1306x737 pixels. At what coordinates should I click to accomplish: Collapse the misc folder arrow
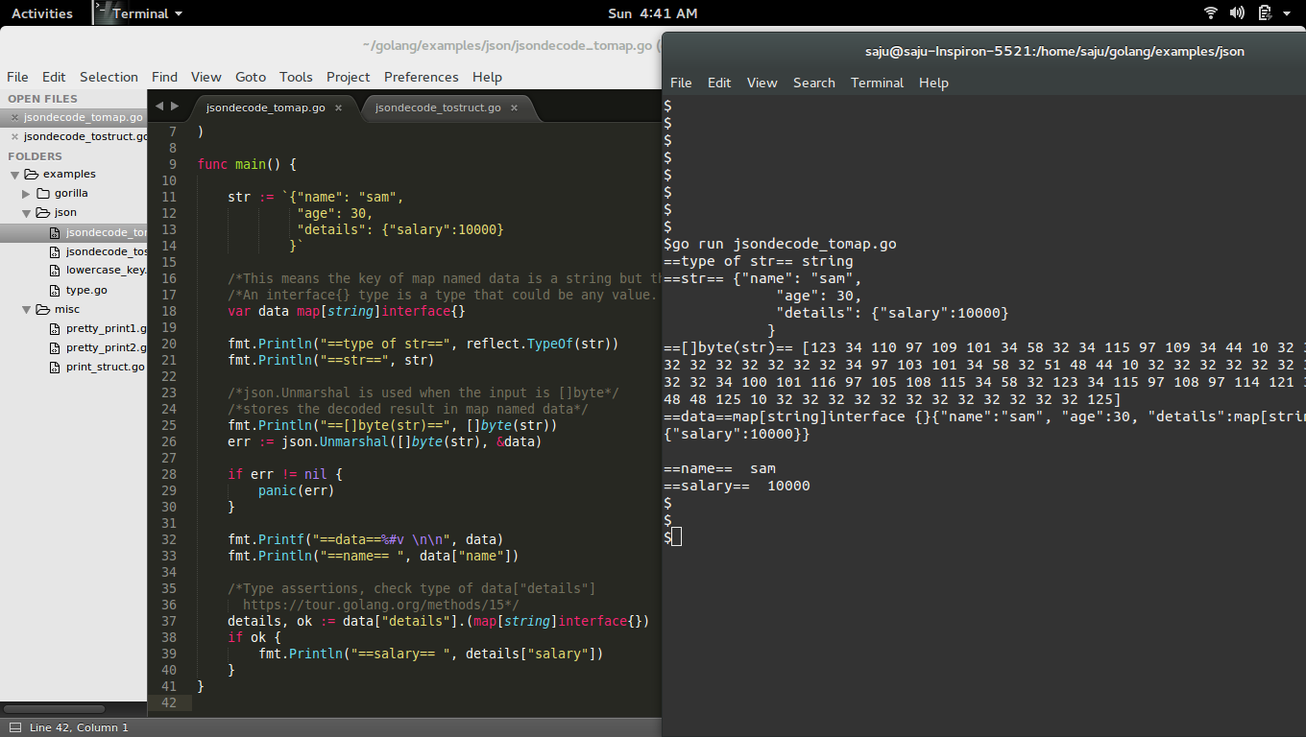tap(27, 310)
